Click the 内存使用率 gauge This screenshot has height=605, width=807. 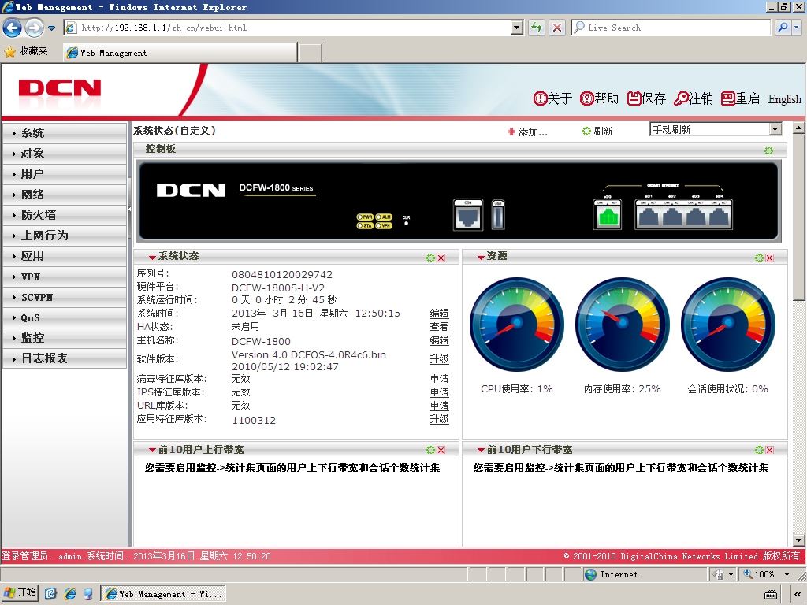click(x=623, y=324)
